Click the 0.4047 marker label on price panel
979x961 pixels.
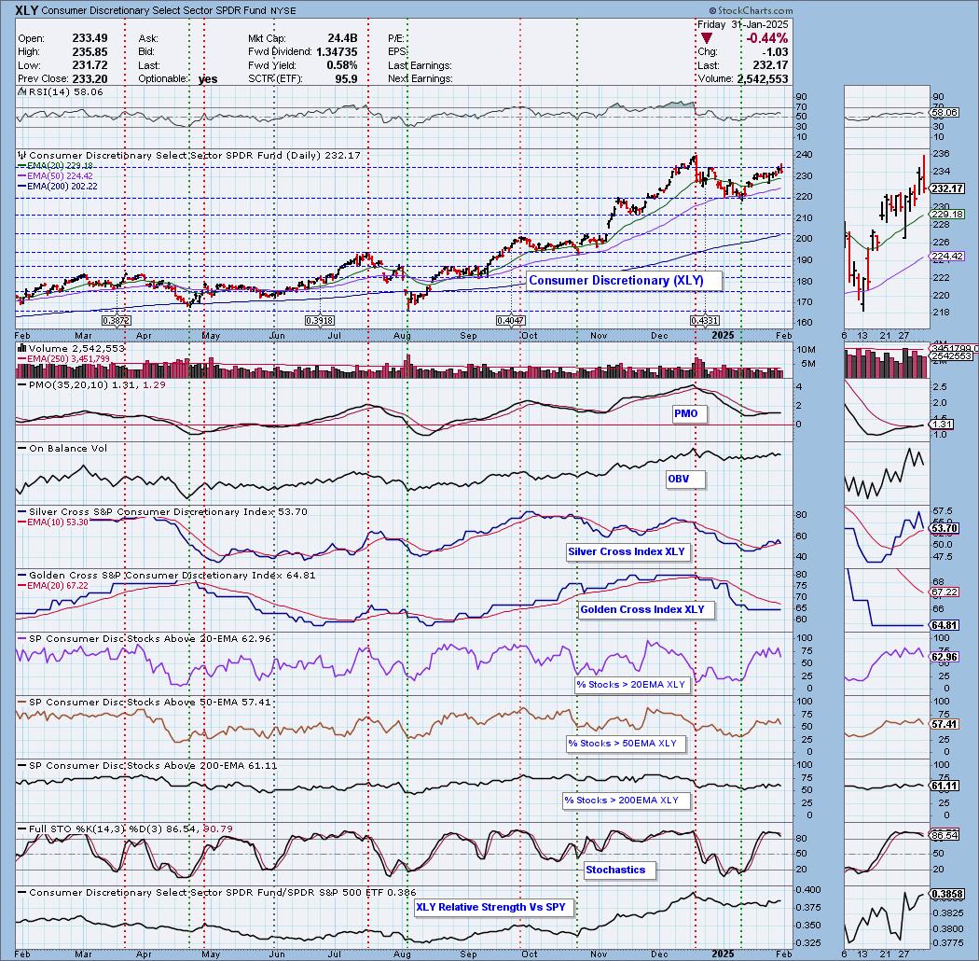click(511, 321)
